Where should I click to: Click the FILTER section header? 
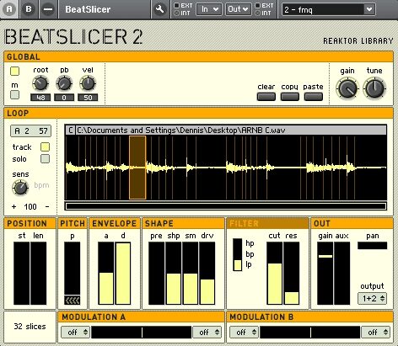pos(267,223)
